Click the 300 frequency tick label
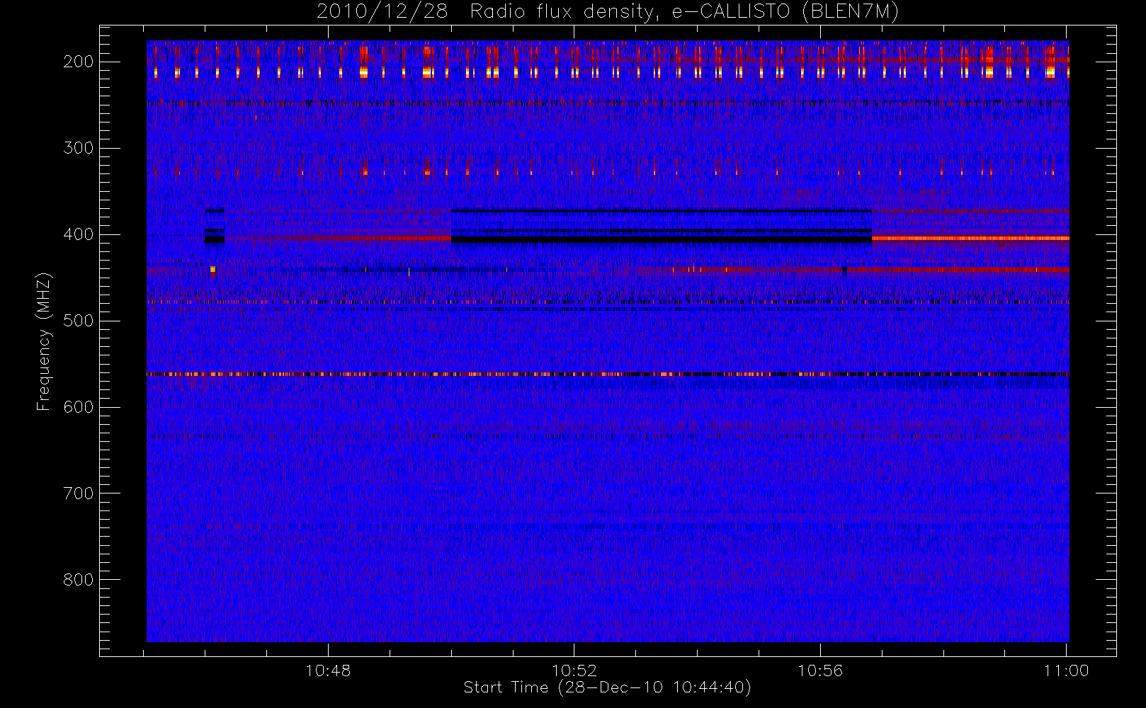This screenshot has width=1146, height=708. pyautogui.click(x=78, y=148)
